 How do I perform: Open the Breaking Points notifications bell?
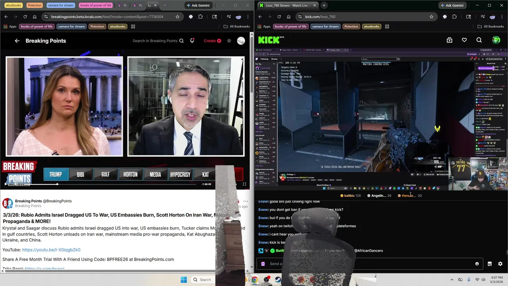click(x=192, y=41)
